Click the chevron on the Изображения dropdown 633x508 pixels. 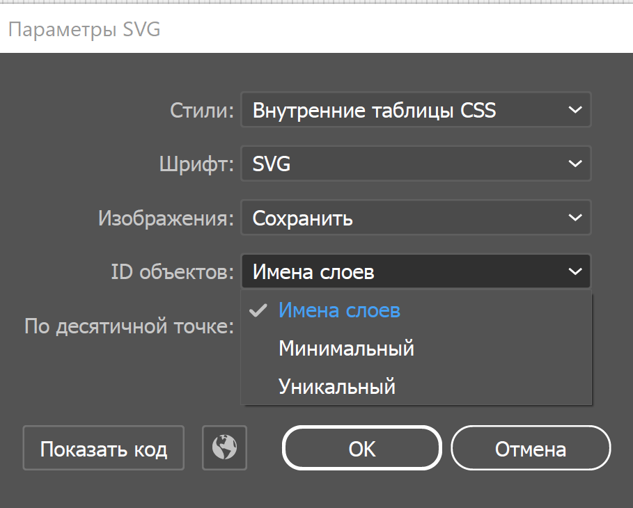[x=575, y=217]
